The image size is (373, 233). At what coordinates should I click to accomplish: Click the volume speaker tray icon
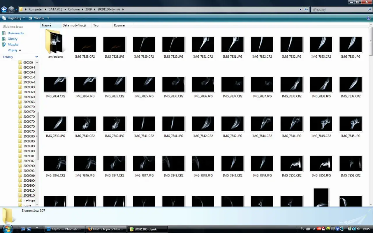point(358,229)
